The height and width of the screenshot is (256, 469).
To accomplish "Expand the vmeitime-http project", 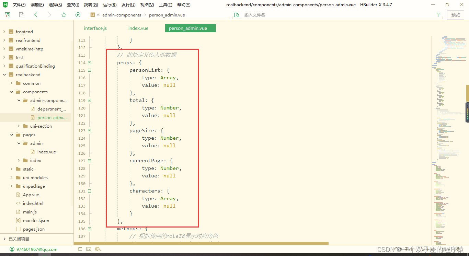I will coord(4,49).
